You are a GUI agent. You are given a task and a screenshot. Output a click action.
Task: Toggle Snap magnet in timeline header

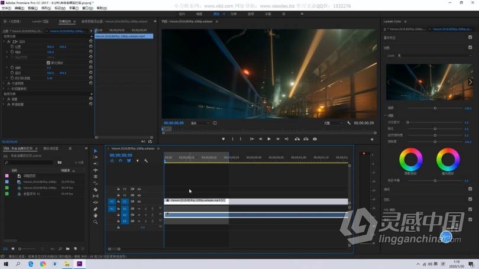coord(121,161)
